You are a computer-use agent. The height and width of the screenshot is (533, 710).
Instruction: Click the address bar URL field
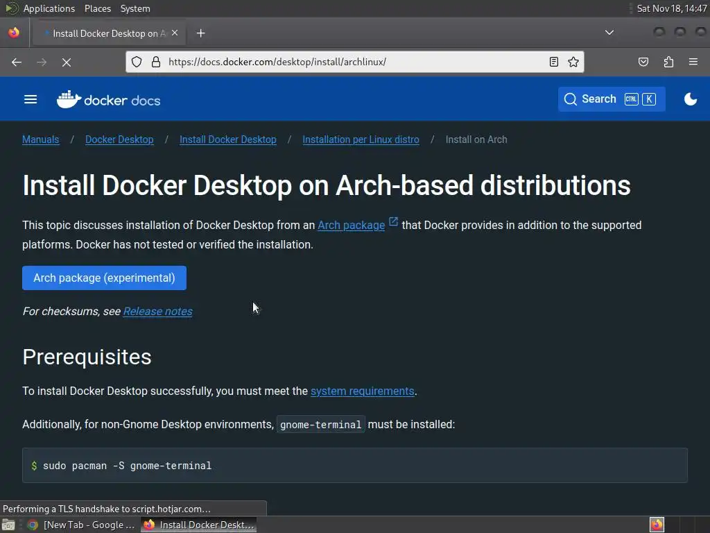[x=354, y=62]
